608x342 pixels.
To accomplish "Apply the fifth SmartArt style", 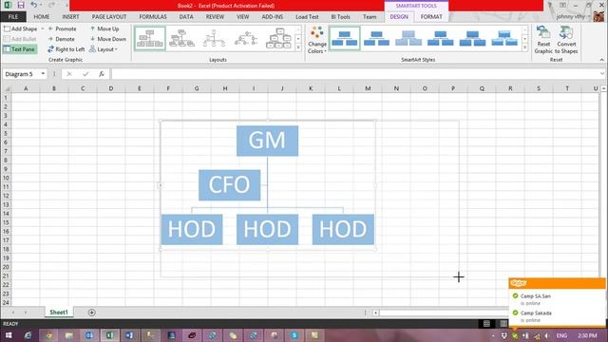I will click(x=472, y=38).
